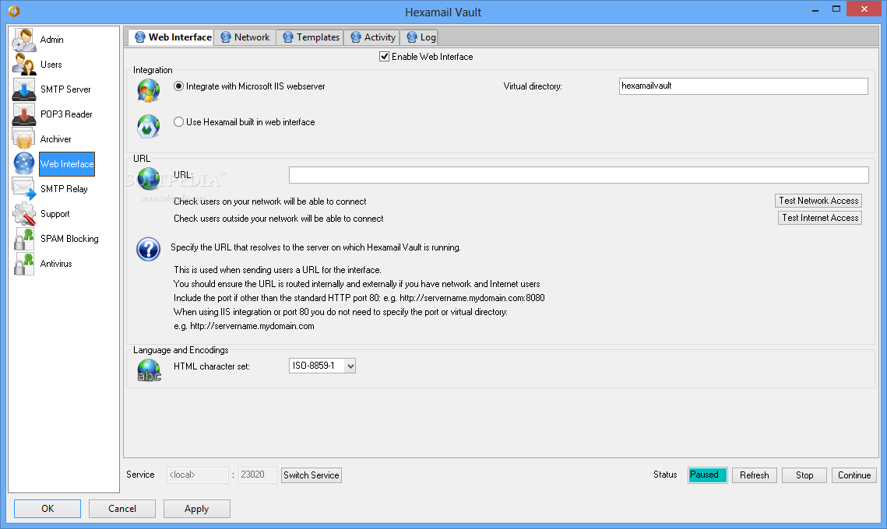Viewport: 887px width, 529px height.
Task: Open the POP3 Reader section label
Action: point(66,114)
